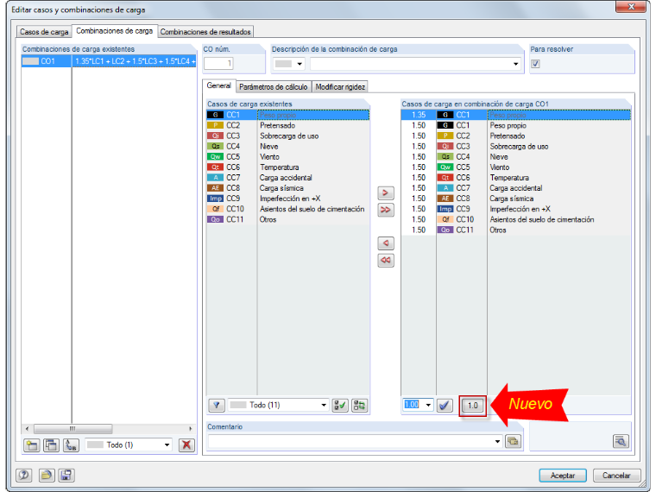The image size is (656, 492).
Task: Switch to Combinaciones de carga tab
Action: pos(114,31)
